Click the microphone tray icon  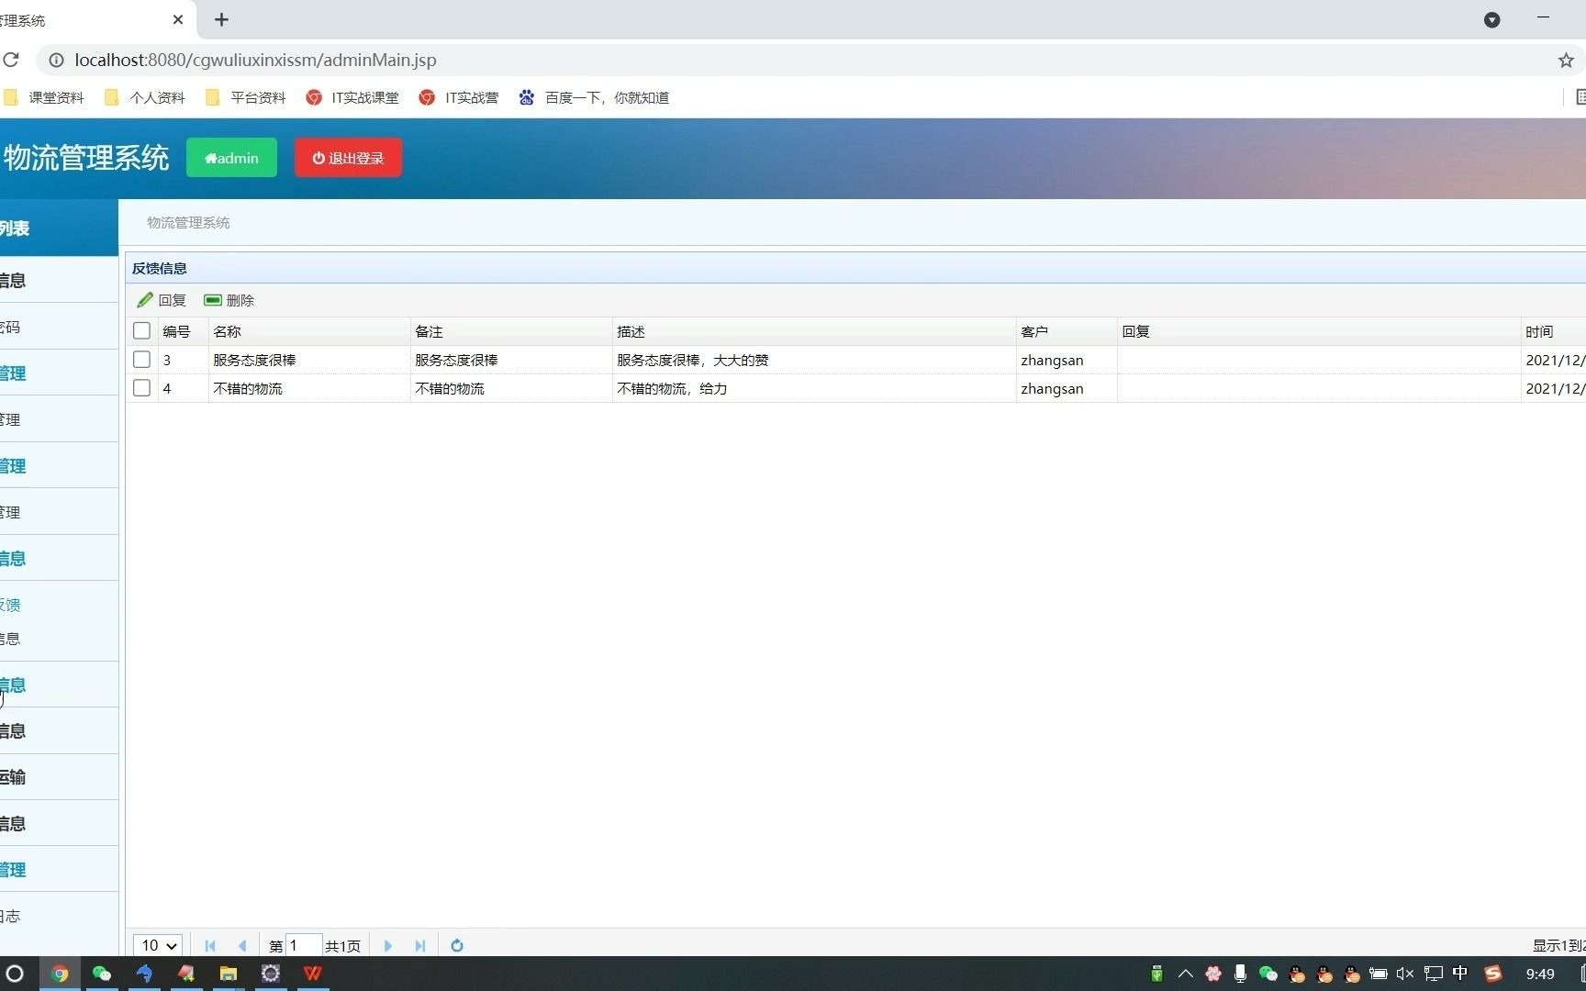point(1240,974)
